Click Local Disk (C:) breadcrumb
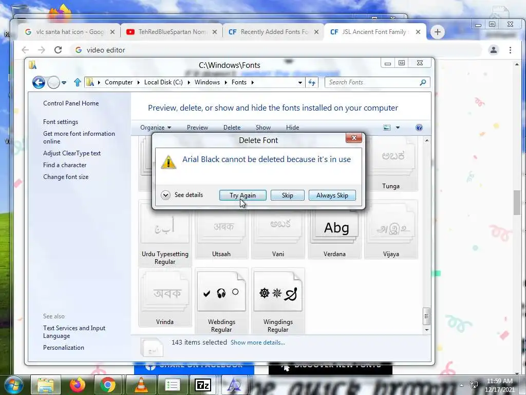The image size is (526, 395). click(x=163, y=82)
